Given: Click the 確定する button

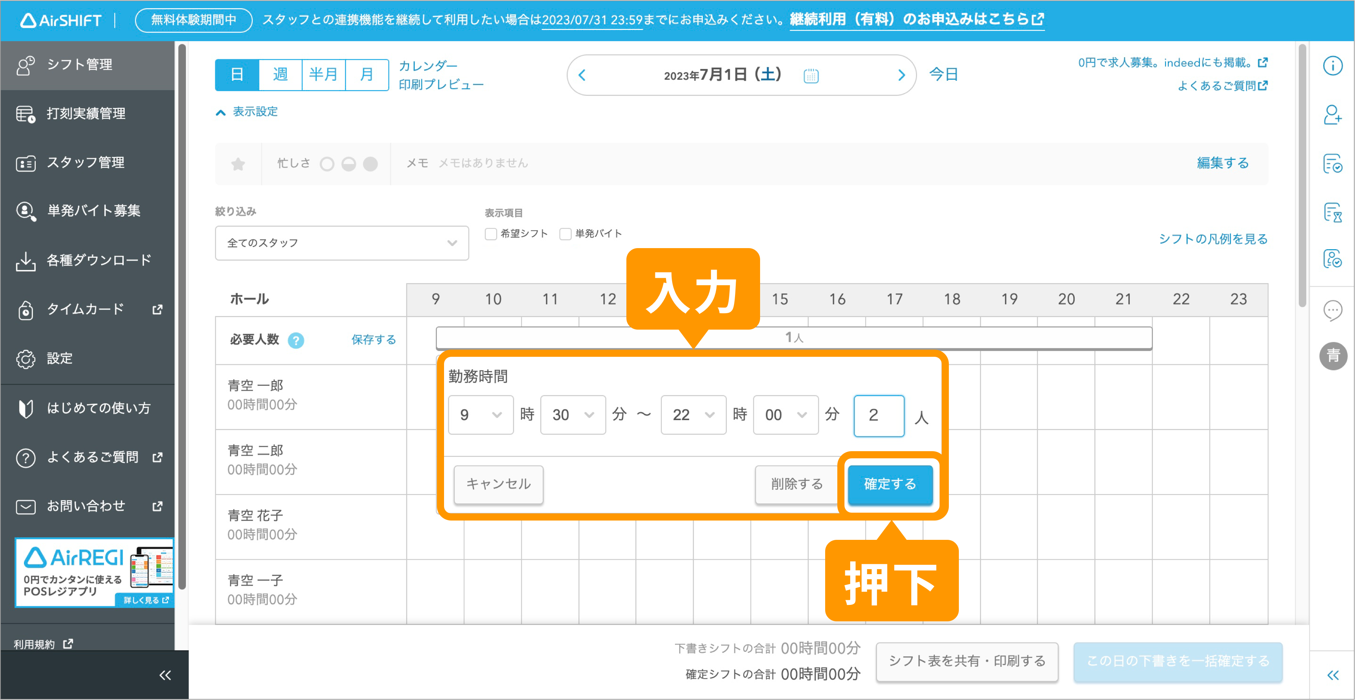Looking at the screenshot, I should click(x=890, y=484).
